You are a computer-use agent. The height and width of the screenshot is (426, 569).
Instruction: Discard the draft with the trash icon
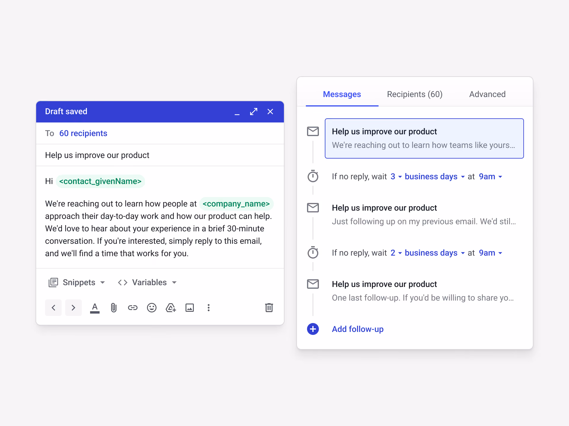click(269, 308)
